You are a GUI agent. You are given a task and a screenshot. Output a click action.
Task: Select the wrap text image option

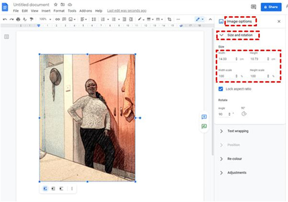[53, 189]
